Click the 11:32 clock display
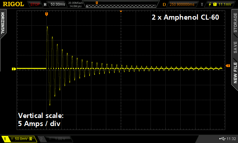The image size is (238, 143). [231, 139]
